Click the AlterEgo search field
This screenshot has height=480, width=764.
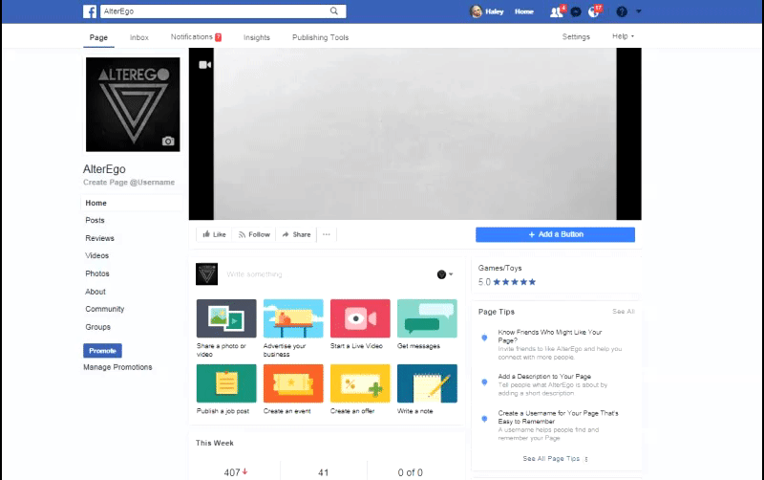(214, 11)
